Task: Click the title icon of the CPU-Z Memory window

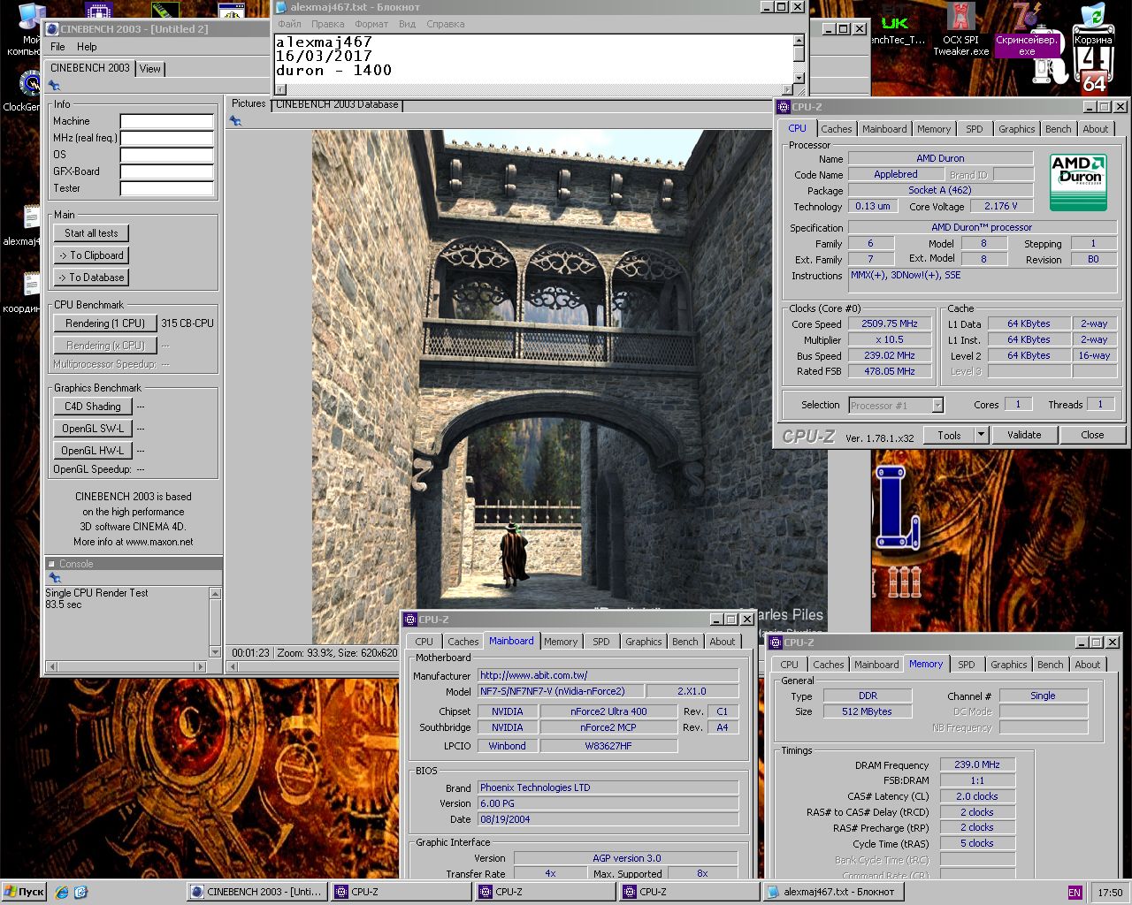Action: pos(776,643)
